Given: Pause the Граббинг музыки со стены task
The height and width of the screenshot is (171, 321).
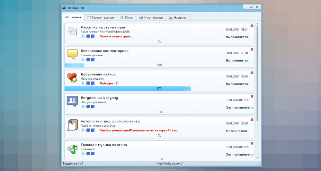Looking at the screenshot, I should coord(88,154).
